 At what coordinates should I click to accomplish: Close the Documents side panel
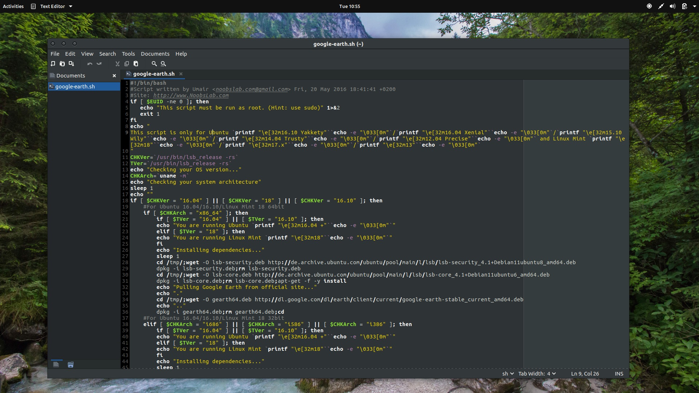pos(114,76)
